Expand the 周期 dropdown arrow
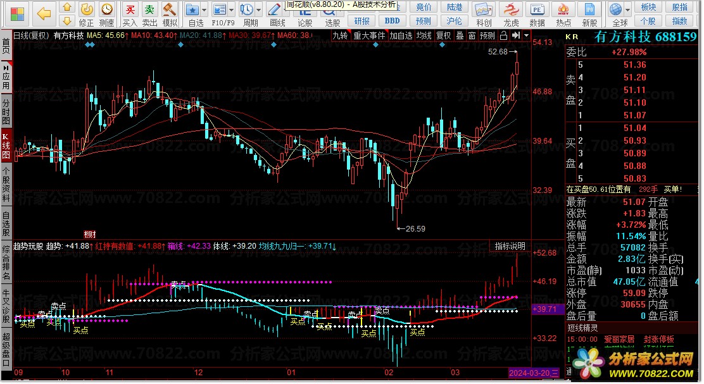Image resolution: width=704 pixels, height=384 pixels. click(258, 10)
